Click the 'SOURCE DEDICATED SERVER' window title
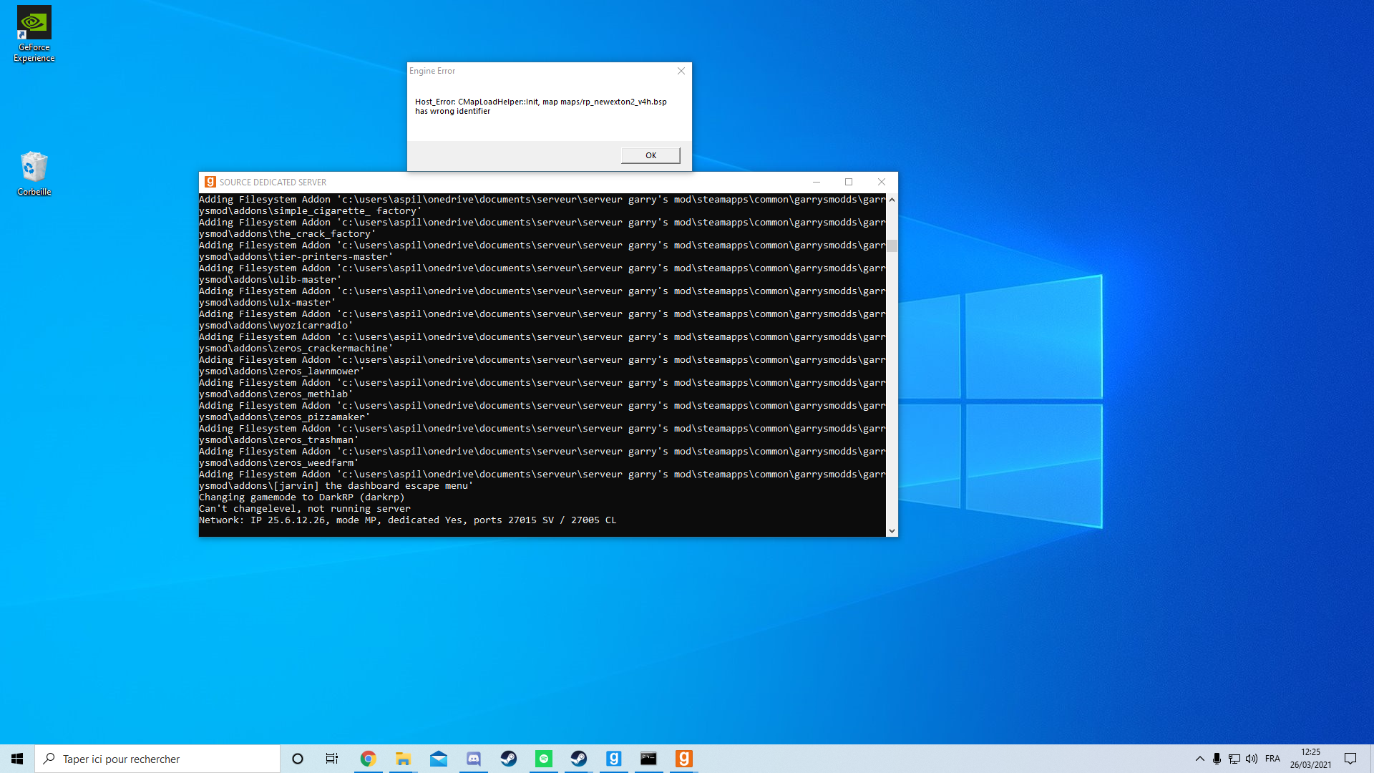1374x773 pixels. [273, 183]
